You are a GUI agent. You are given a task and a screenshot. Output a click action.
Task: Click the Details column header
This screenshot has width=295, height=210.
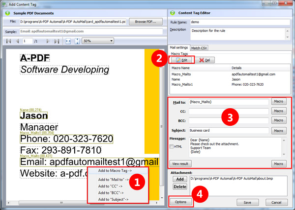pyautogui.click(x=260, y=68)
